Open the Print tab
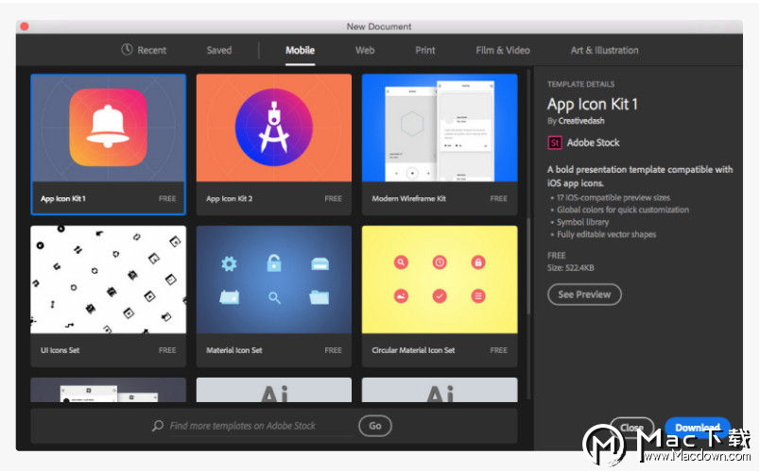The height and width of the screenshot is (472, 760). tap(425, 50)
